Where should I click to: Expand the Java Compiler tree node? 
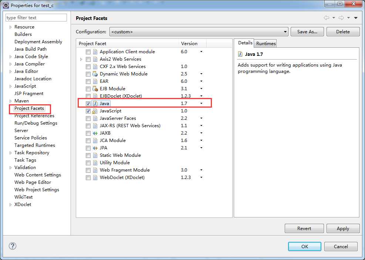[x=10, y=64]
